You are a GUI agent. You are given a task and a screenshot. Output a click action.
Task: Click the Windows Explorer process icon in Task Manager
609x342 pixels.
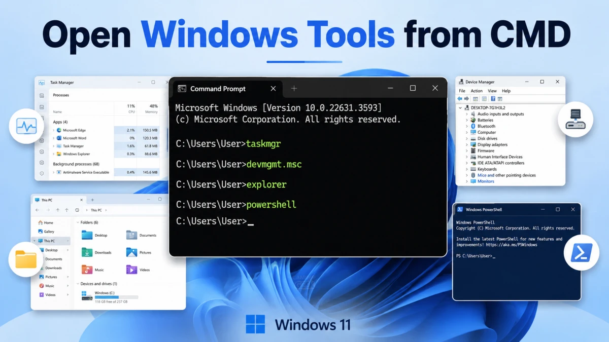[59, 154]
